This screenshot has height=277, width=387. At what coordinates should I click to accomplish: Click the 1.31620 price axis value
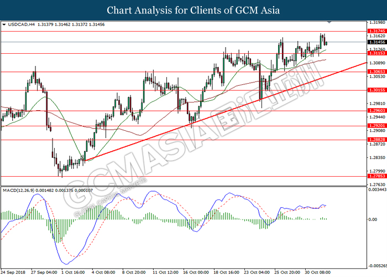377,36
